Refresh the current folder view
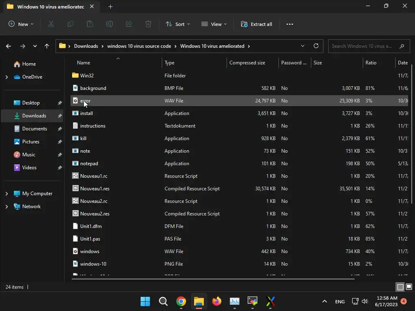Viewport: 415px width, 311px height. (316, 46)
